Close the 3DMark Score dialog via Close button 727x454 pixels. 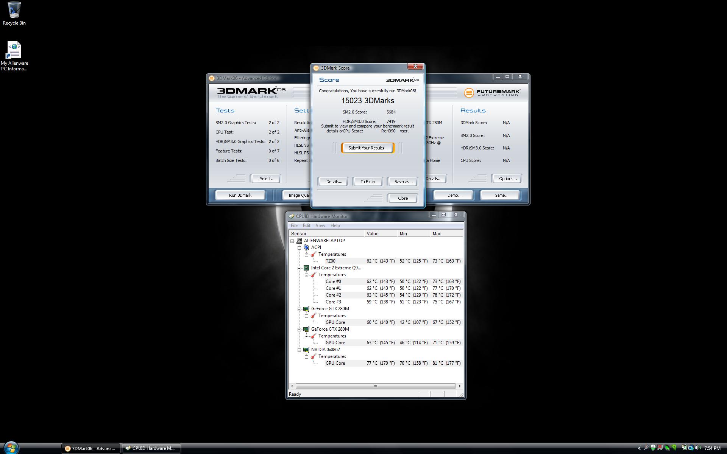[x=403, y=198]
